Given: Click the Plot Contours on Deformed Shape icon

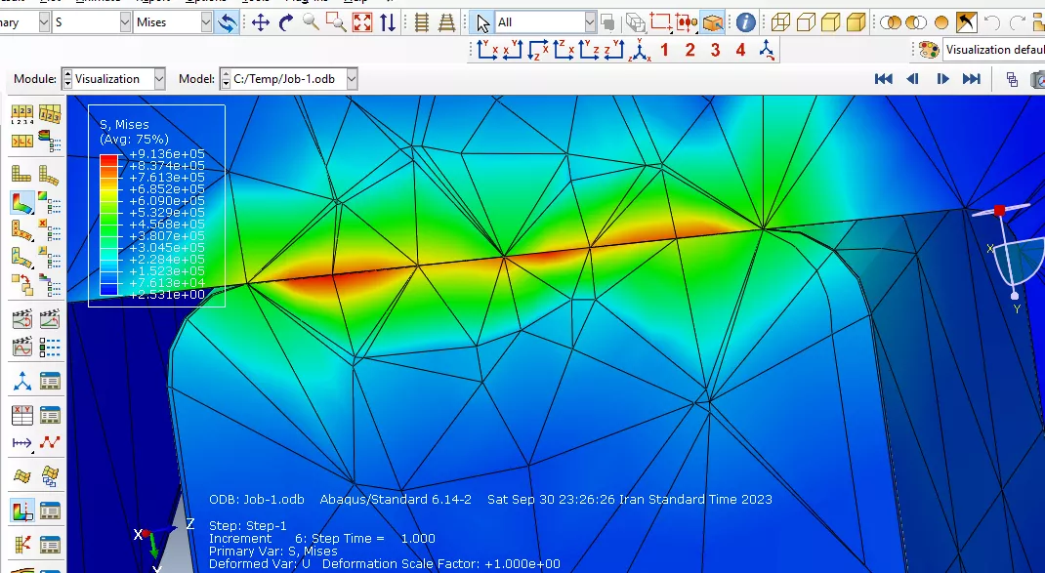Looking at the screenshot, I should click(22, 202).
